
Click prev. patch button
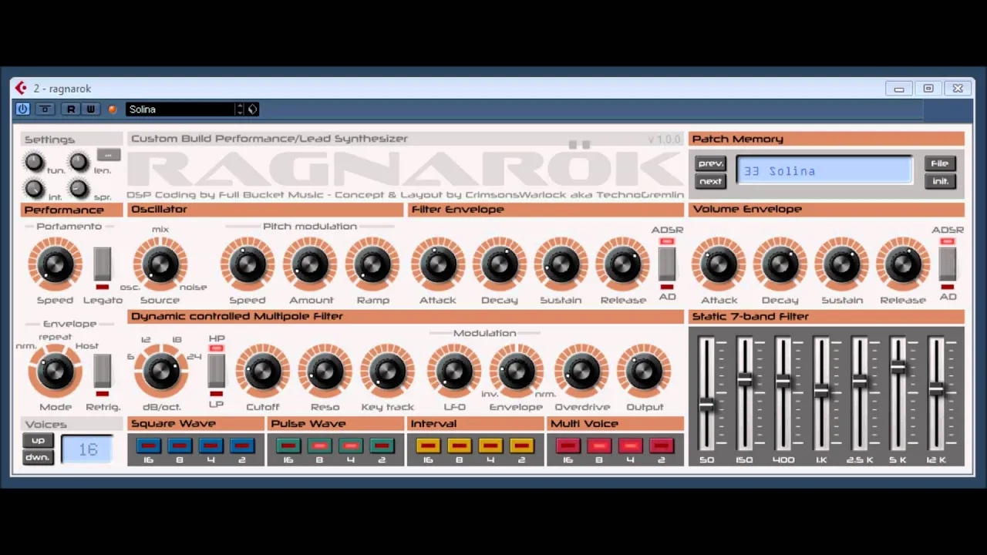[x=710, y=163]
